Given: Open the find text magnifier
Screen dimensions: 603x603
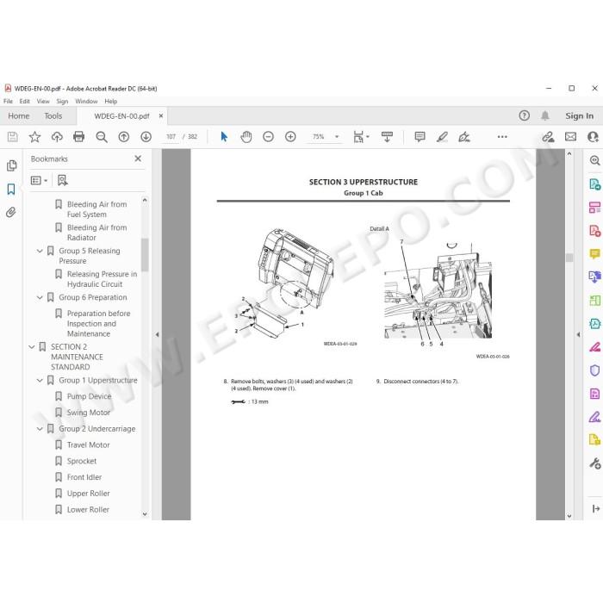Looking at the screenshot, I should click(x=102, y=136).
